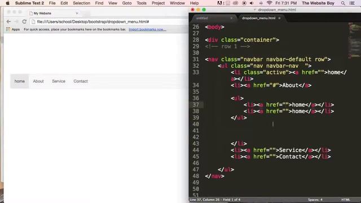Screen dimensions: 361x203
Task: Click dropdown_menu.html title in Sublime title bar
Action: (277, 10)
